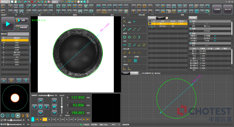
Task: Toggle the brightness checkbox beside the 25% slider
Action: (1, 120)
